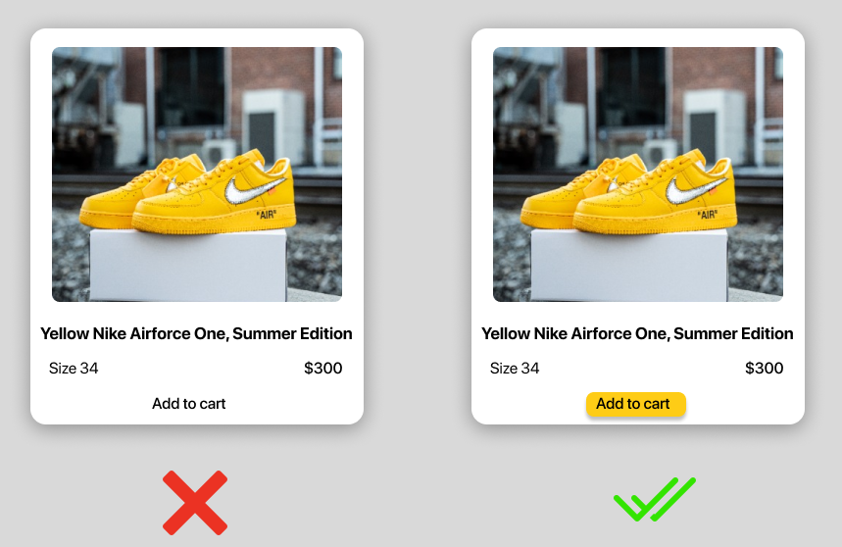
Task: Click the plain Add to cart text link
Action: coord(188,404)
